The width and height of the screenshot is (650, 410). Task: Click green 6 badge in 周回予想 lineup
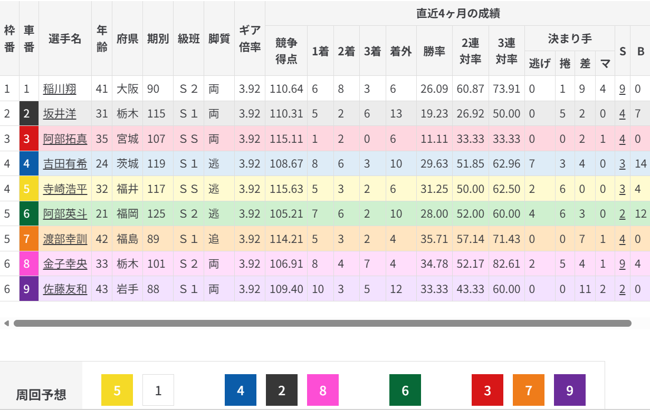click(405, 390)
